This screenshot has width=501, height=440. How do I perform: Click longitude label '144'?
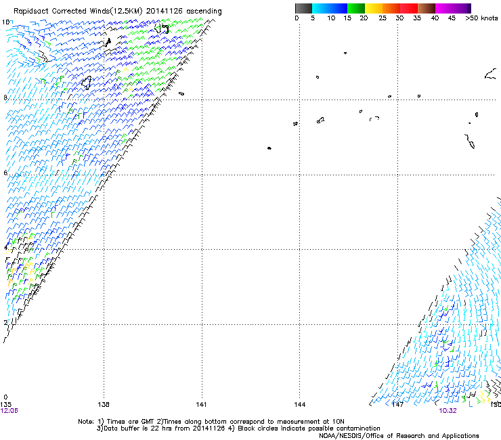300,405
